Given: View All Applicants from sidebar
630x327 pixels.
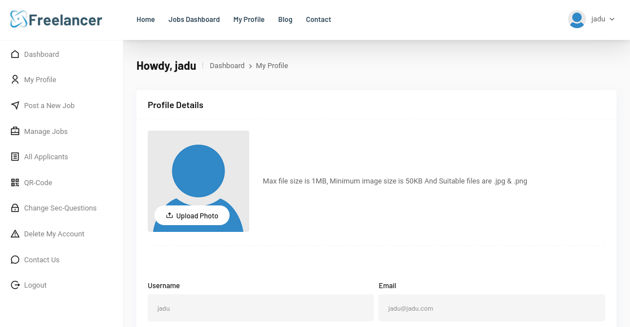Looking at the screenshot, I should 46,157.
